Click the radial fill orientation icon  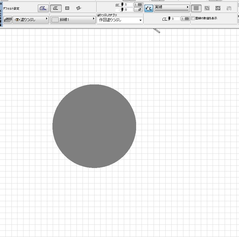229,8
